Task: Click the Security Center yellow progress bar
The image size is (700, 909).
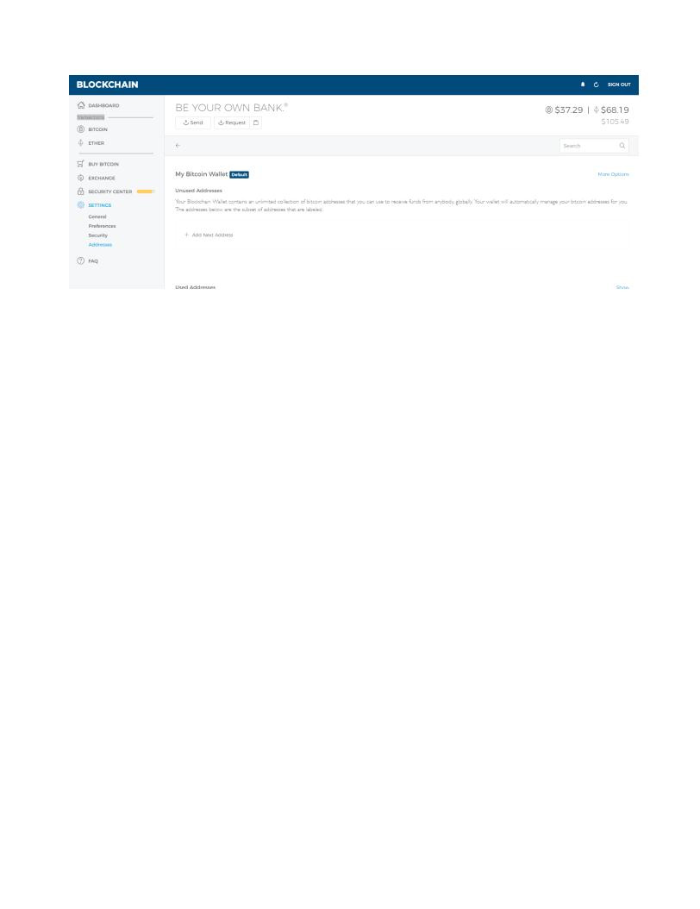Action: 146,191
